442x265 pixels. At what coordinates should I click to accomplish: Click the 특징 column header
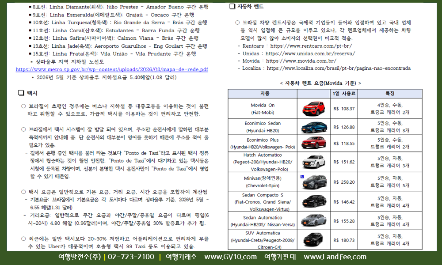point(390,94)
